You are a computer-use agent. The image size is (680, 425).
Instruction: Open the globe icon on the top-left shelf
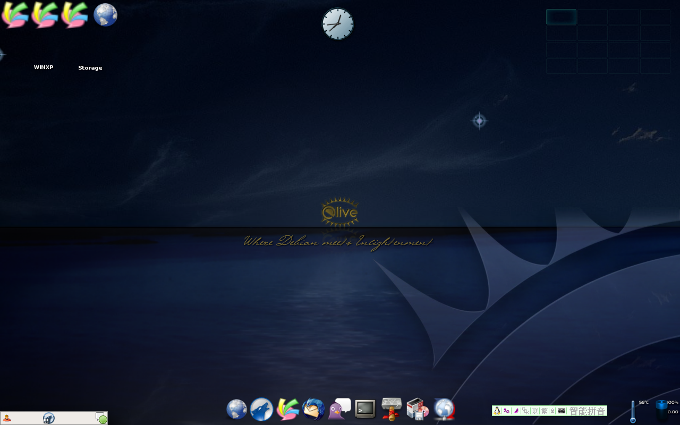click(x=105, y=15)
